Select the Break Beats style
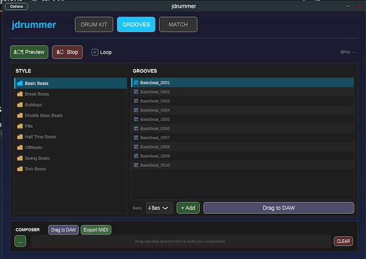 tap(71, 94)
